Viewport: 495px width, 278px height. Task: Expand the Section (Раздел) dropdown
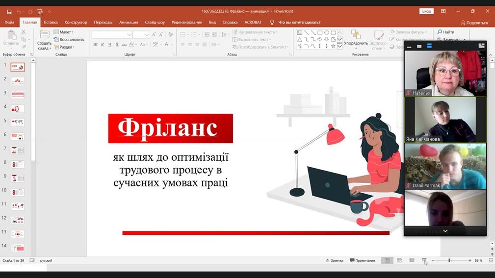click(x=64, y=47)
